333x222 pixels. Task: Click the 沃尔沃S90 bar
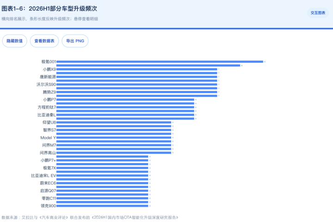(137, 84)
